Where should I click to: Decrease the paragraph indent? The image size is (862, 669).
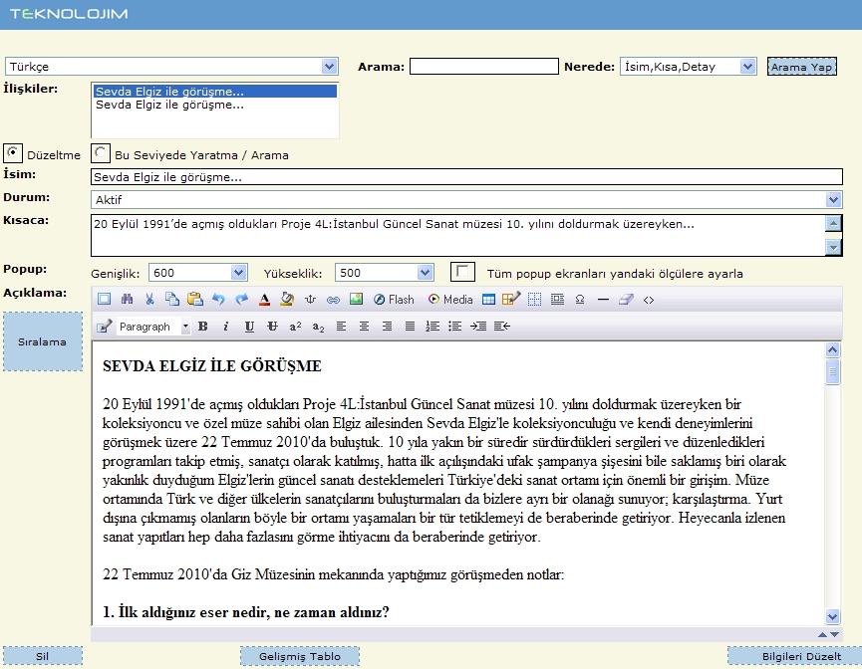point(502,327)
